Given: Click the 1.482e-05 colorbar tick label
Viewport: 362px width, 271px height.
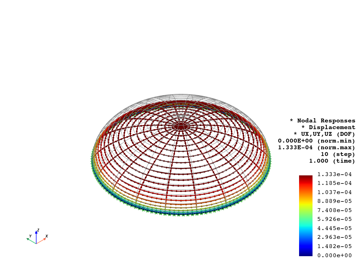Looking at the screenshot, I should 334,246.
